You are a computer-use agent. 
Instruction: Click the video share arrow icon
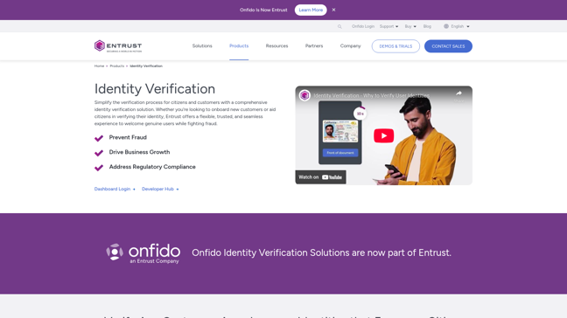tap(458, 93)
